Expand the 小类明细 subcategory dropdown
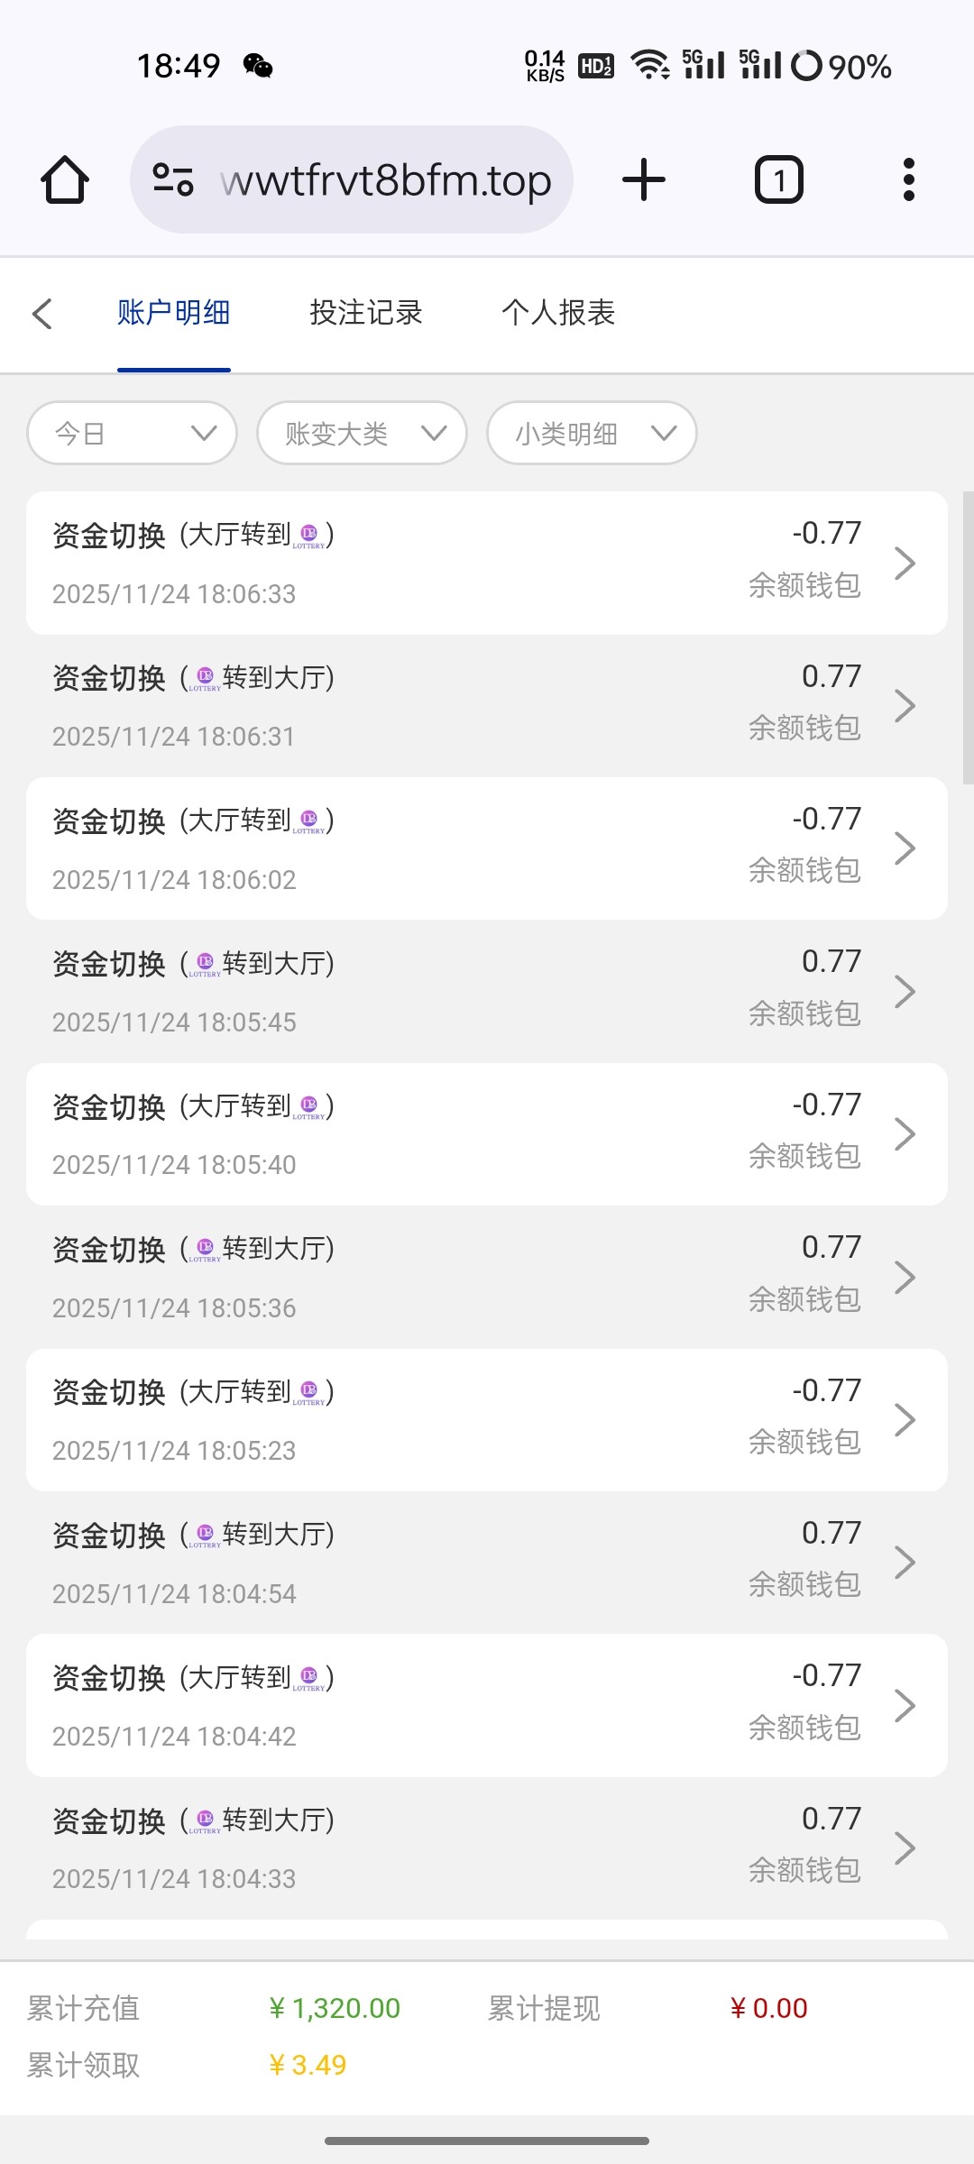 click(x=592, y=434)
